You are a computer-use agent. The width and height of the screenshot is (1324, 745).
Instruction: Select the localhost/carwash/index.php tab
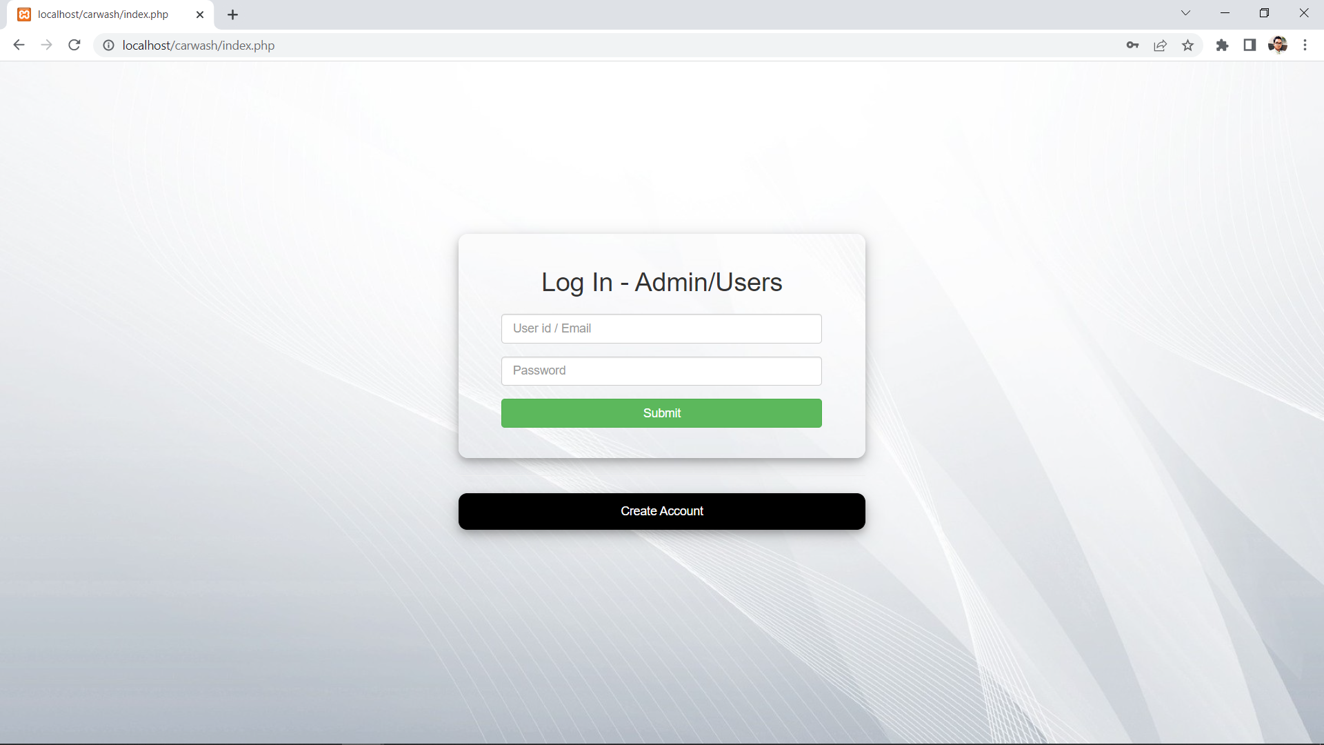tap(103, 14)
